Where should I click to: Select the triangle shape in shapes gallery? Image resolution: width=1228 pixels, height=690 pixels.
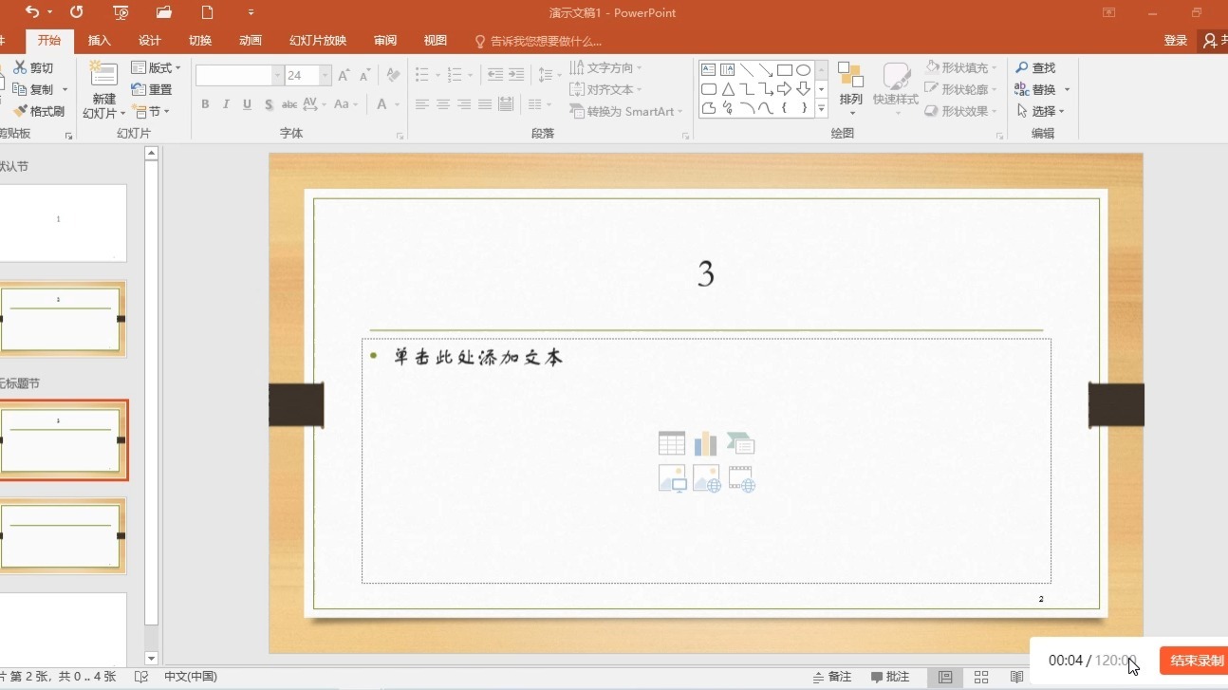728,89
